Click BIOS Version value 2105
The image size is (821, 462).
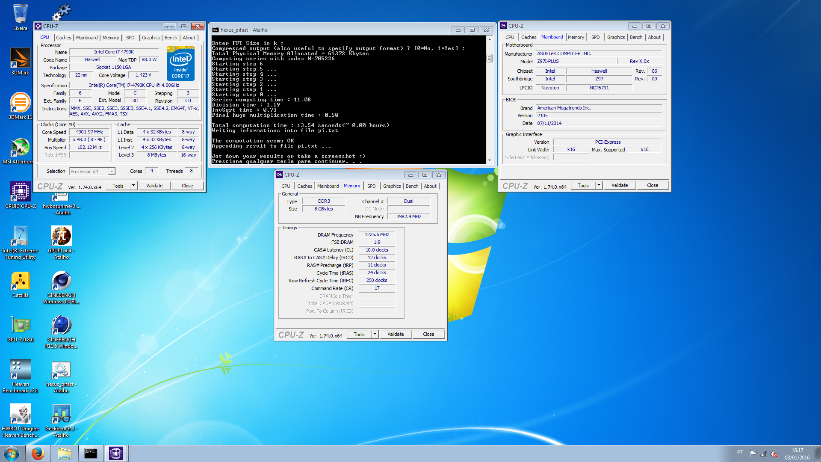(599, 115)
